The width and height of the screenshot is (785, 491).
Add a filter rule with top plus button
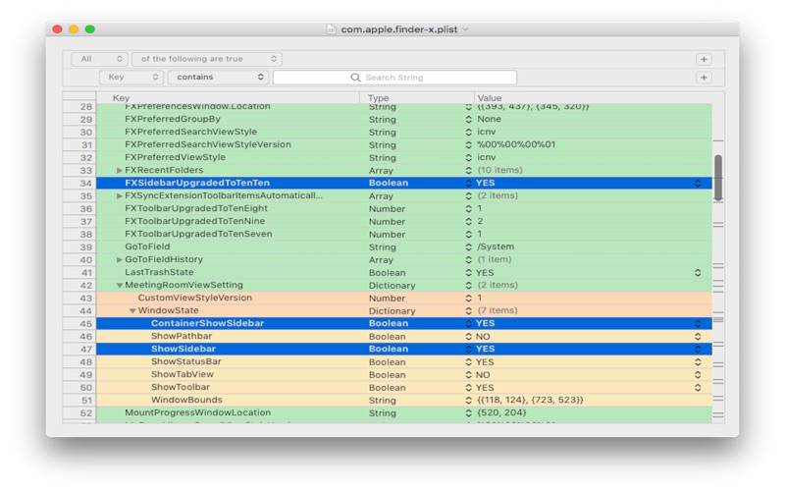click(x=704, y=59)
